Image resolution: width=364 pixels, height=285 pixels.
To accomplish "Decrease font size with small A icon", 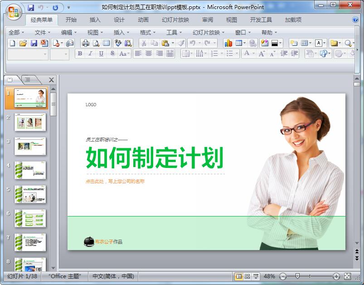I will (x=272, y=54).
